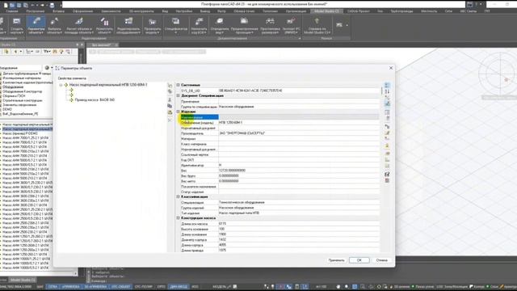Open the Спецификатор ribbon tool
Image resolution: width=517 pixels, height=291 pixels.
pyautogui.click(x=176, y=26)
